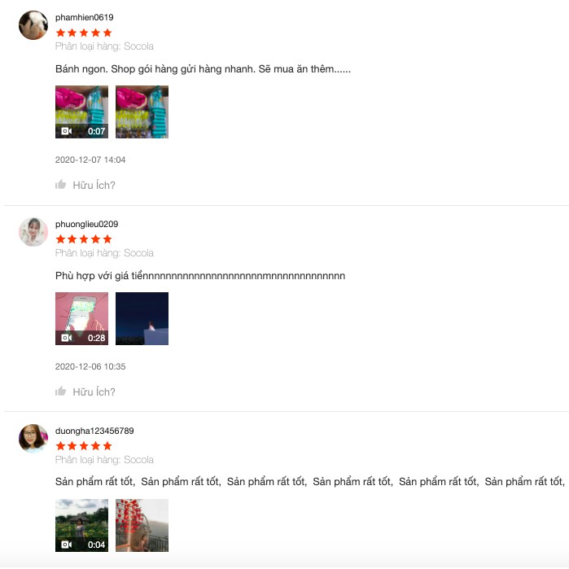Image resolution: width=569 pixels, height=569 pixels.
Task: Click the five-star rating of phamhien0619
Action: coord(84,33)
